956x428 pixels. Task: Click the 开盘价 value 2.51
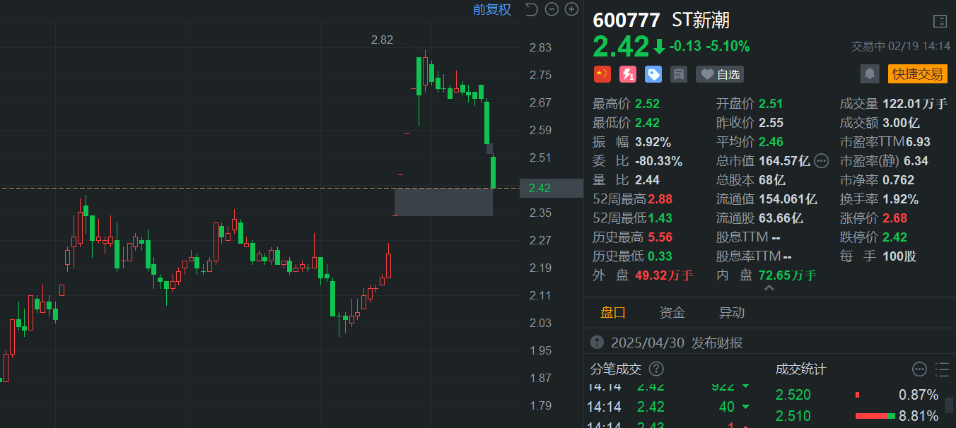pos(771,104)
